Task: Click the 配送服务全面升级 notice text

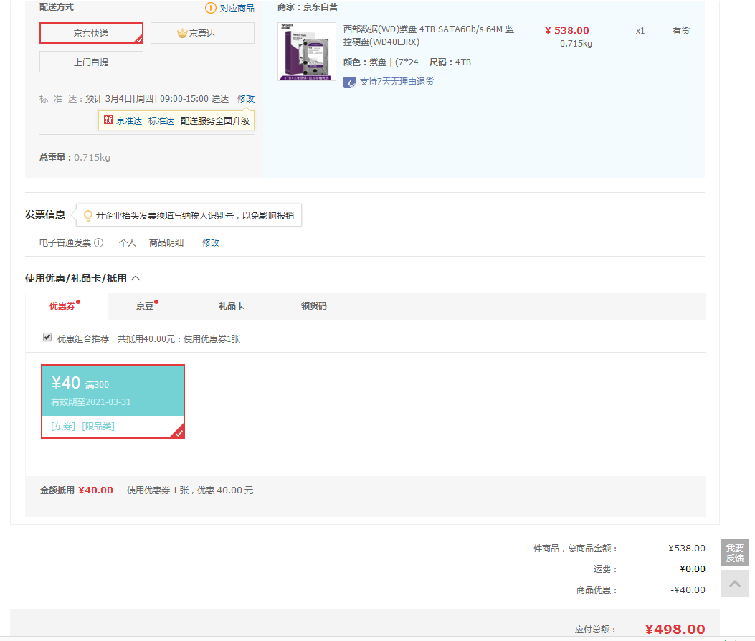Action: (215, 121)
